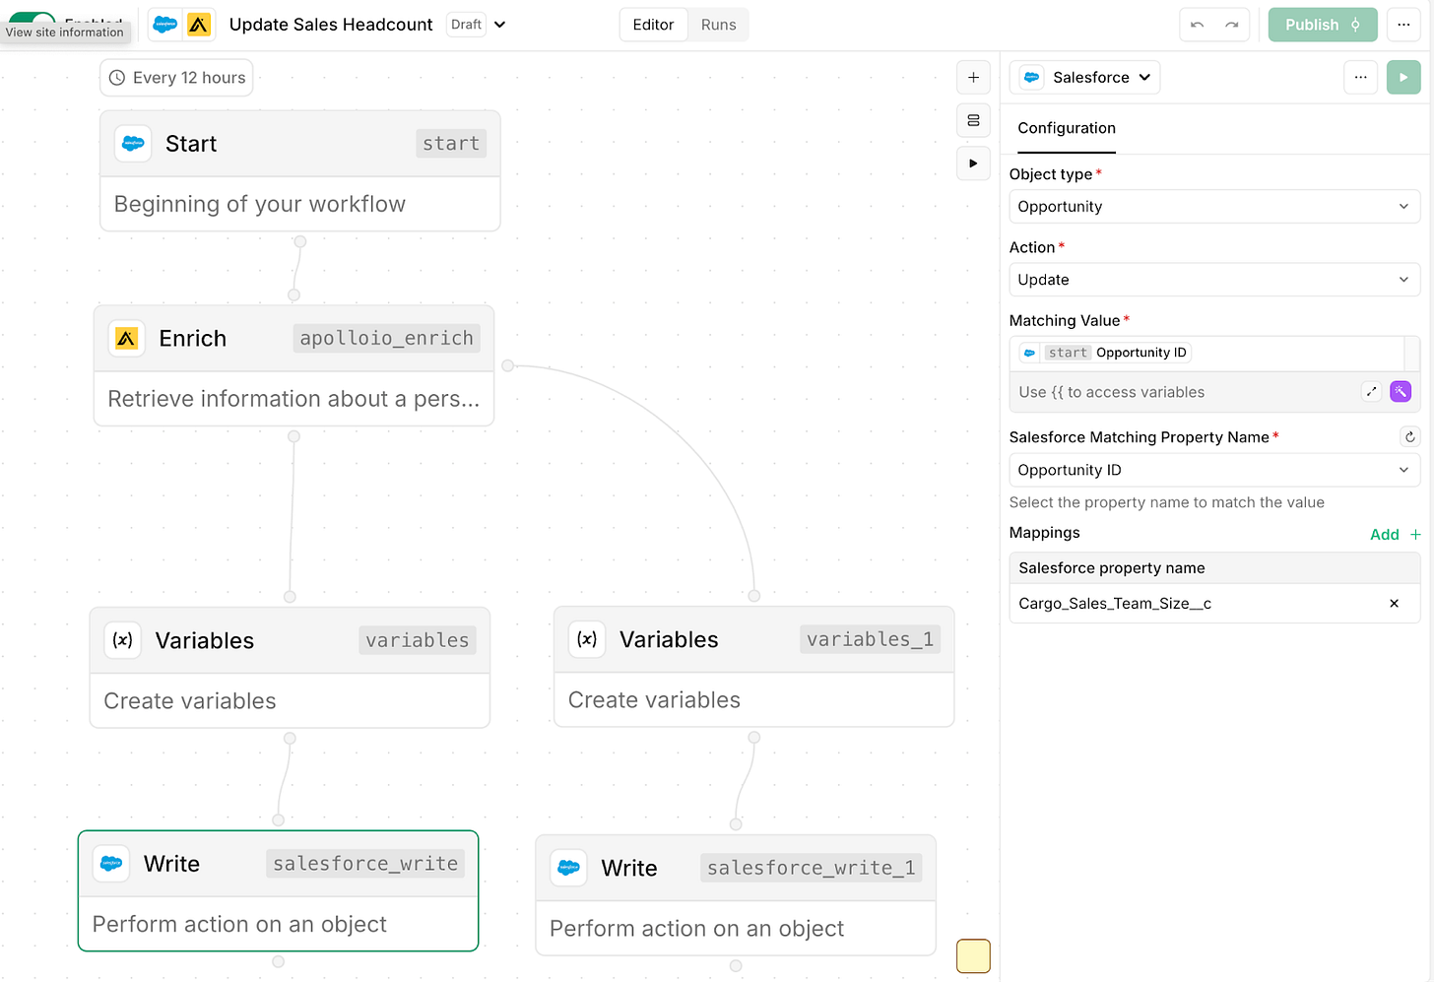The image size is (1434, 982).
Task: Click the Salesforce icon on salesforce_write node
Action: click(x=111, y=864)
